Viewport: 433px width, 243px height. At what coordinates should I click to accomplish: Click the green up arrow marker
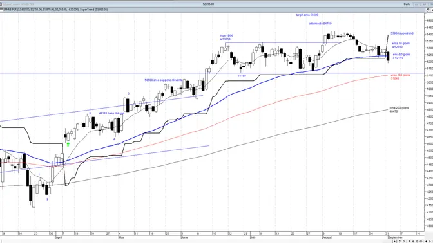coord(68,144)
